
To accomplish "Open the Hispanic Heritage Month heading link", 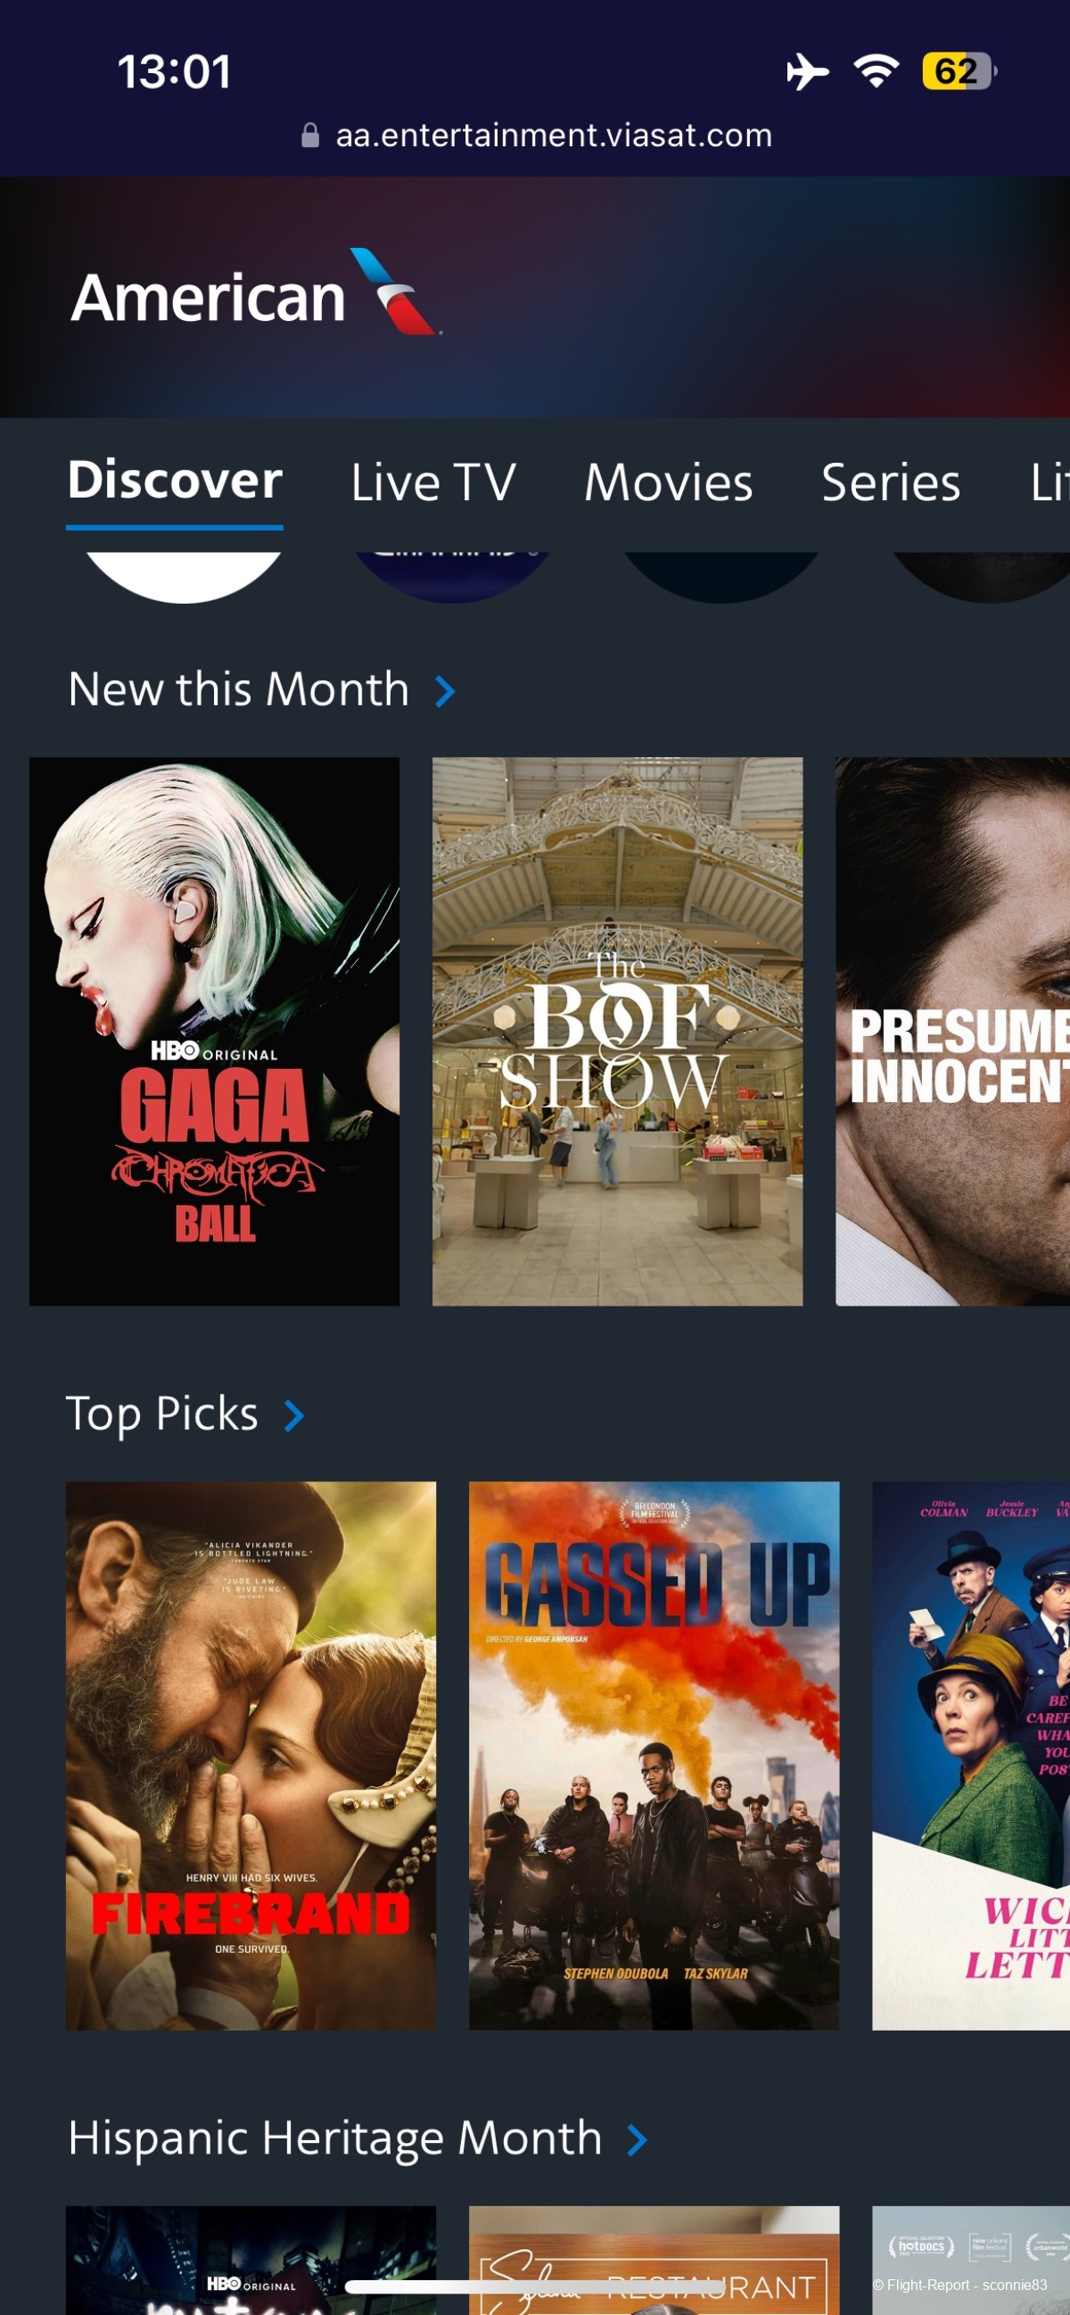I will 335,2138.
